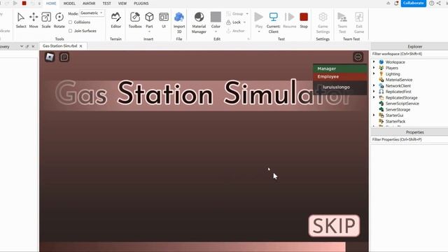The width and height of the screenshot is (448, 252).
Task: Click the Manager team entry
Action: tap(339, 69)
